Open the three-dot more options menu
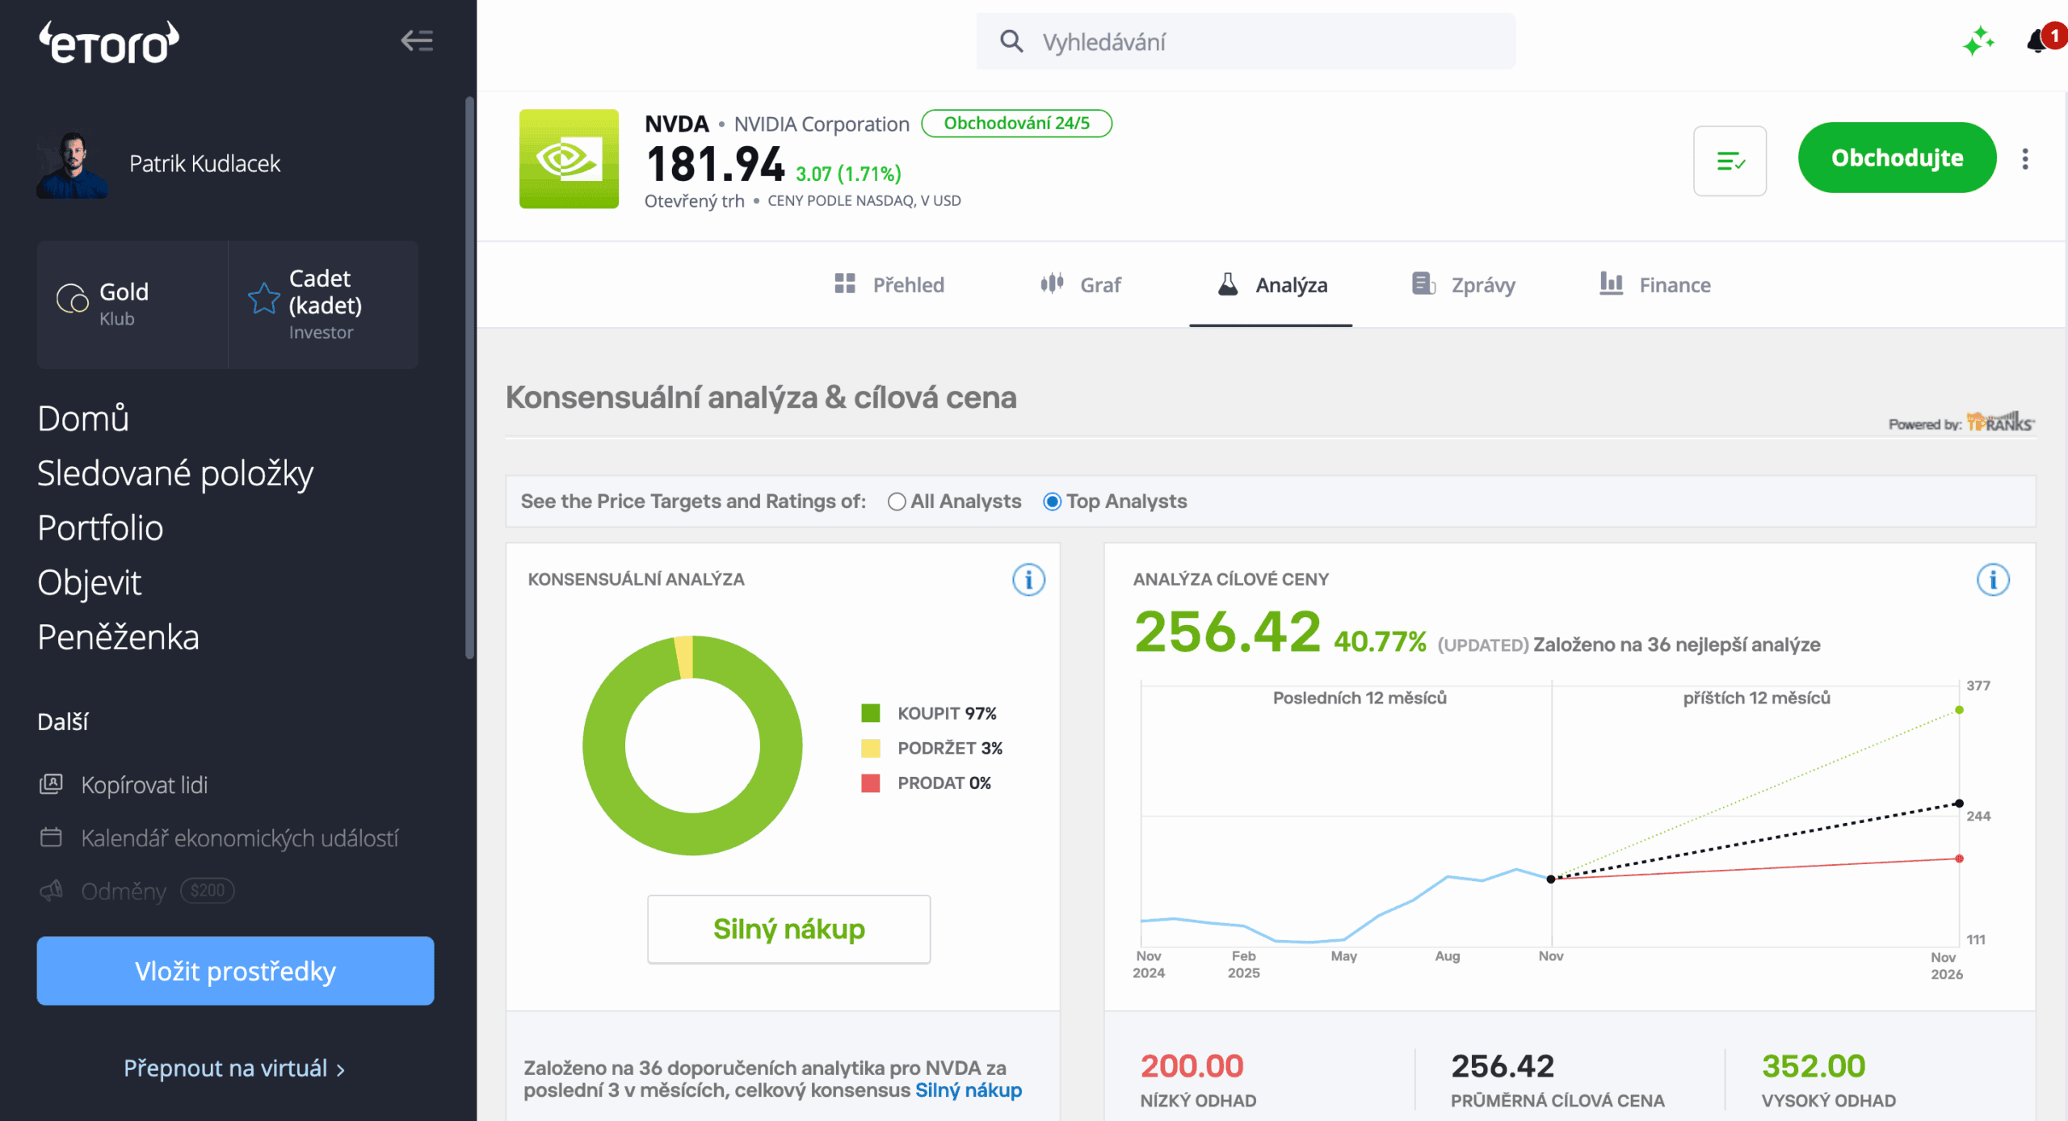 pos(2025,159)
